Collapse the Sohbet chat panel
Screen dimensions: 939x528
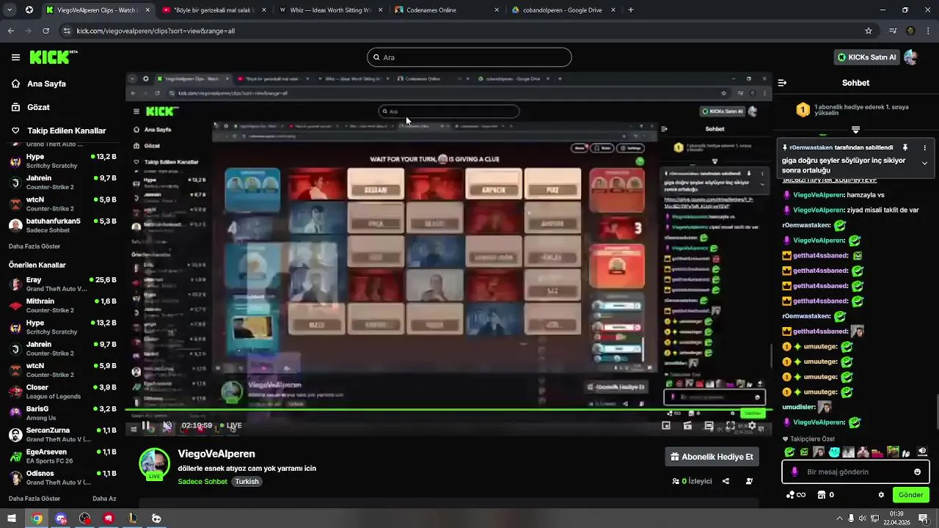782,83
